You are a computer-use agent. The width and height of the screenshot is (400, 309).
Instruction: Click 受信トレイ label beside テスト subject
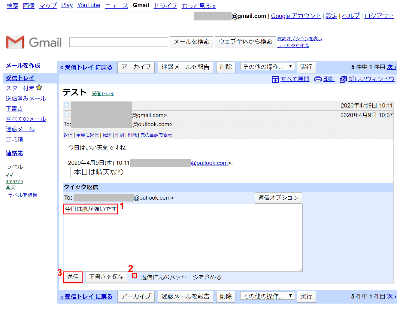click(103, 94)
